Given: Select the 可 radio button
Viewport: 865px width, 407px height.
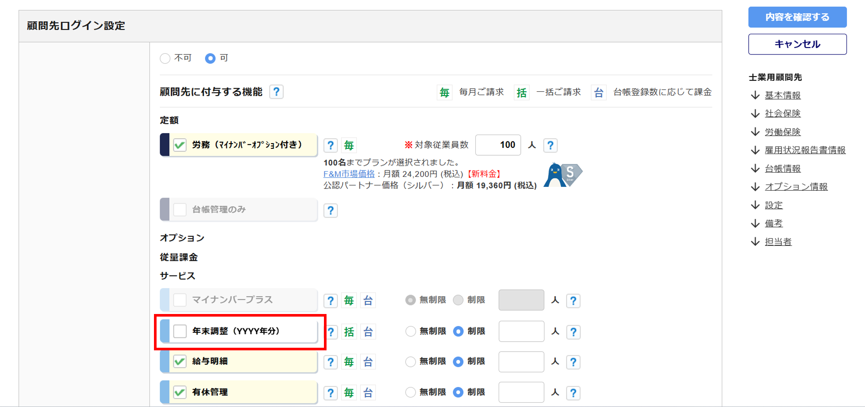Looking at the screenshot, I should [x=210, y=58].
